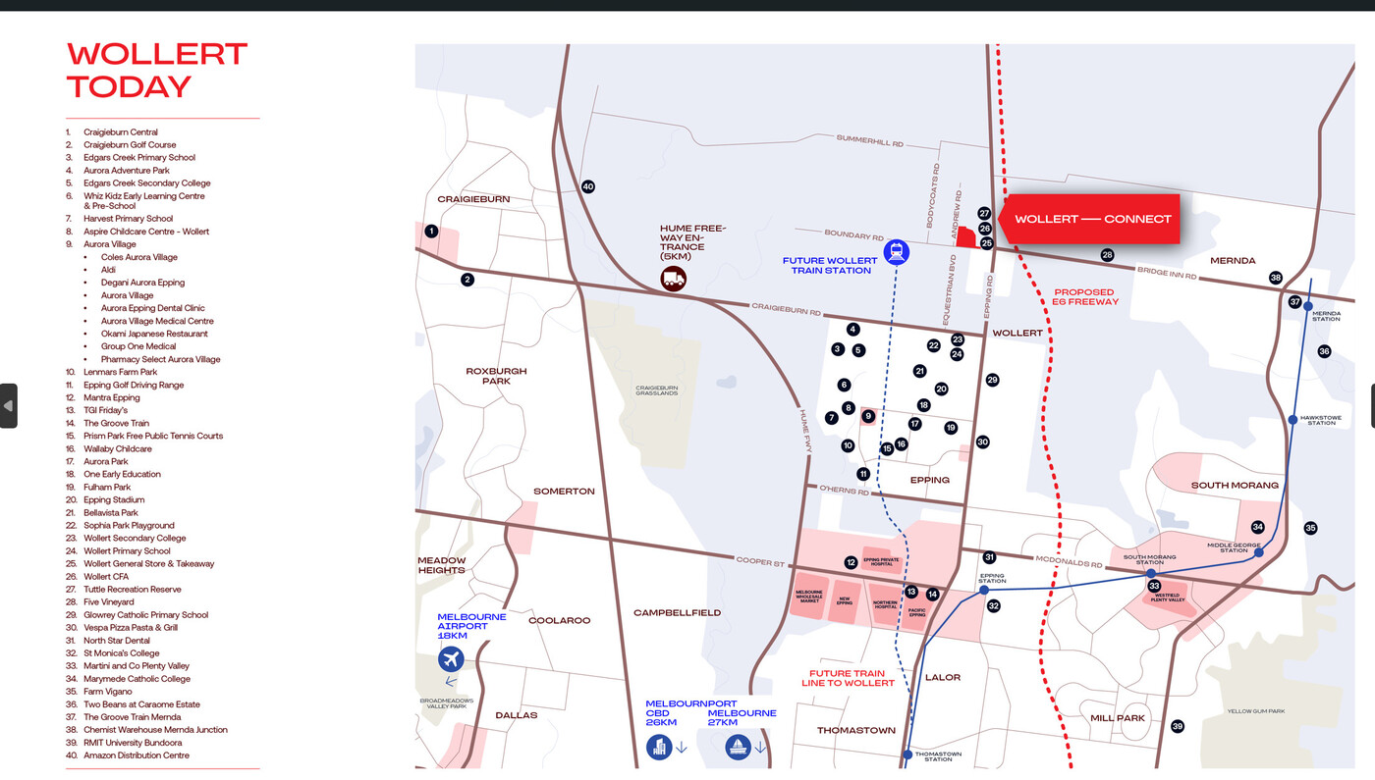Click the Port Melbourne ship icon
This screenshot has width=1375, height=780.
point(738,748)
